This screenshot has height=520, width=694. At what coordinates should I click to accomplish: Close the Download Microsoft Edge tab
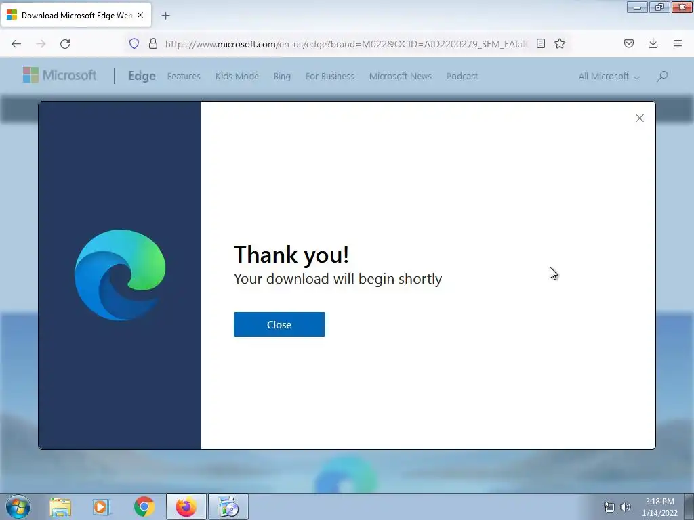(x=140, y=15)
